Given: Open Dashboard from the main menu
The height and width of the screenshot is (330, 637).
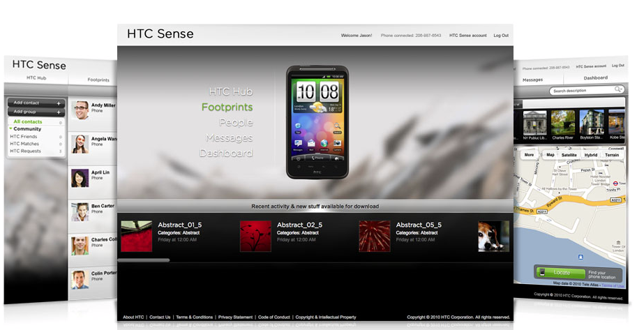Looking at the screenshot, I should coord(226,153).
